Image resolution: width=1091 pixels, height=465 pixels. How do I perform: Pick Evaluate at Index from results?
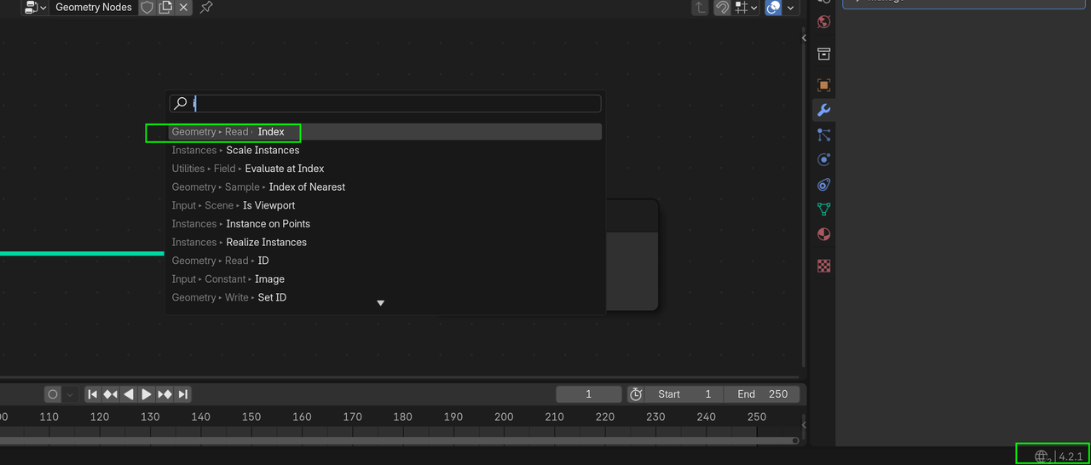pyautogui.click(x=385, y=169)
